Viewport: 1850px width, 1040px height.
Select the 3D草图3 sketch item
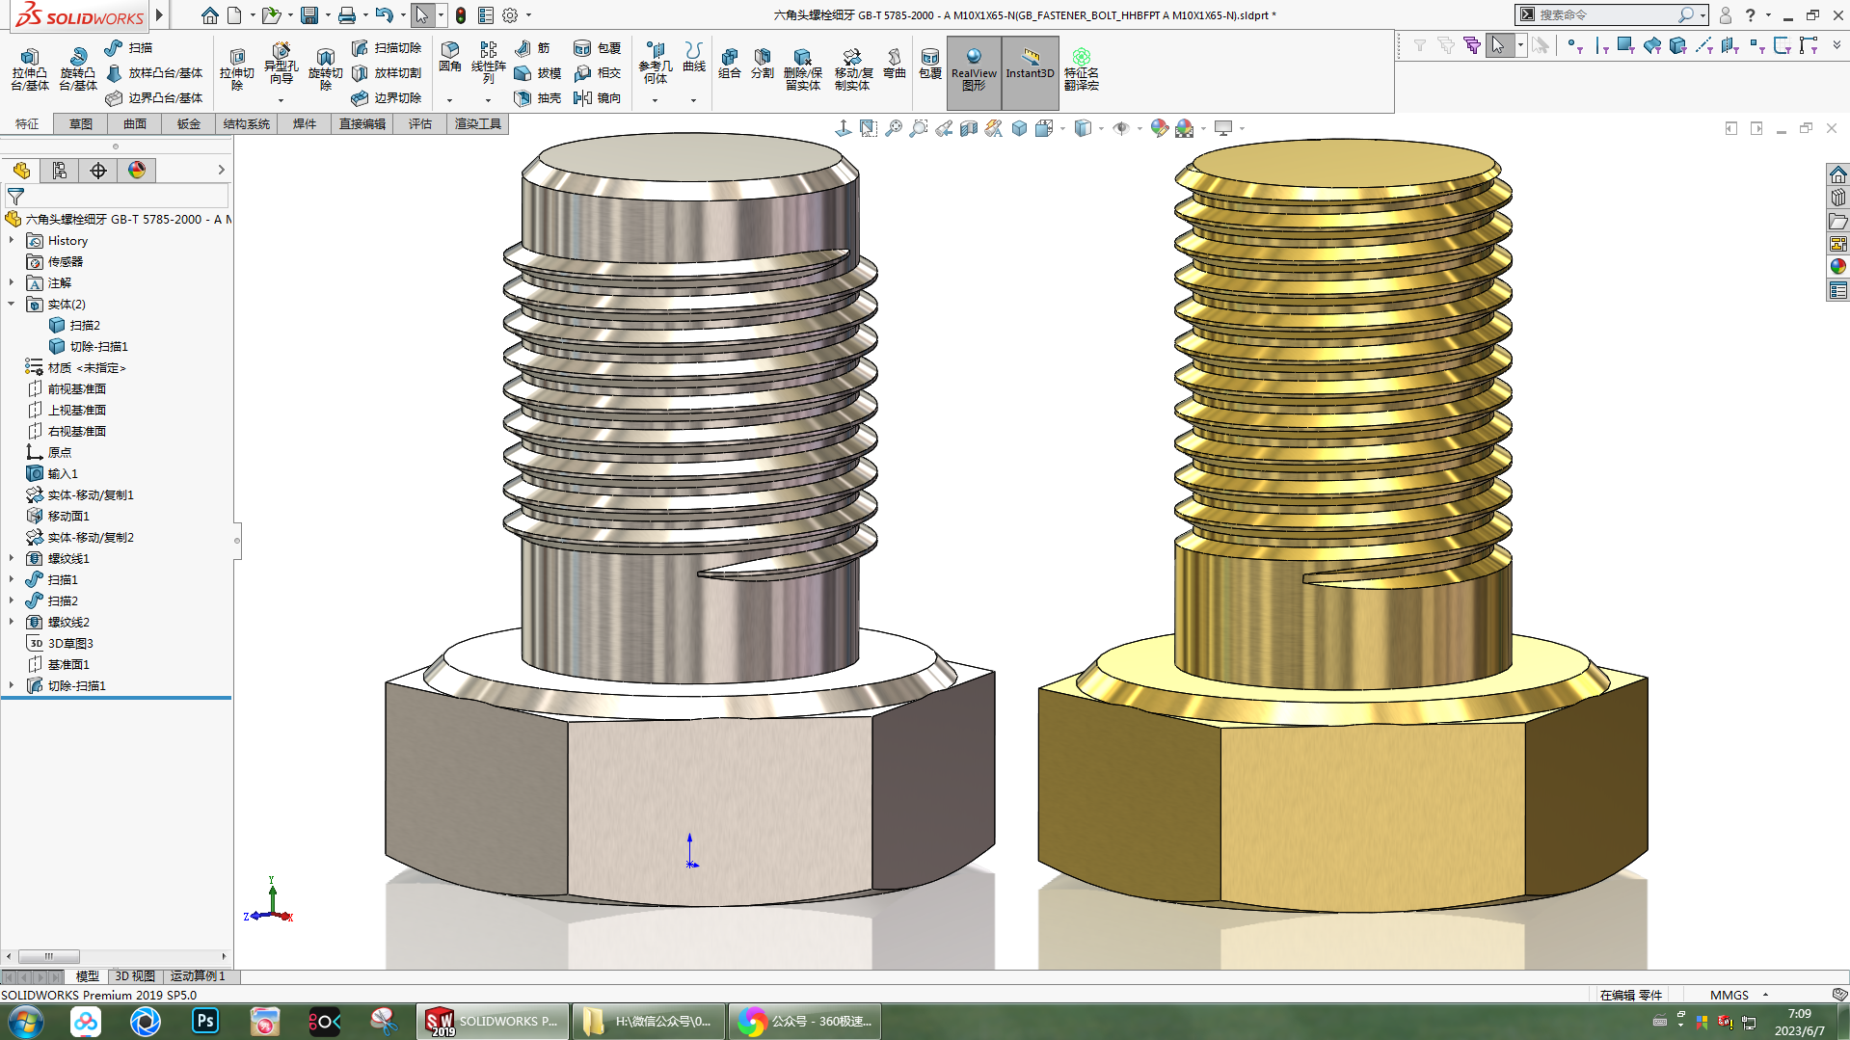pos(60,643)
